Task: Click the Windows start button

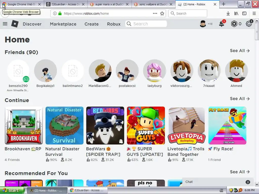Action: tap(12, 190)
